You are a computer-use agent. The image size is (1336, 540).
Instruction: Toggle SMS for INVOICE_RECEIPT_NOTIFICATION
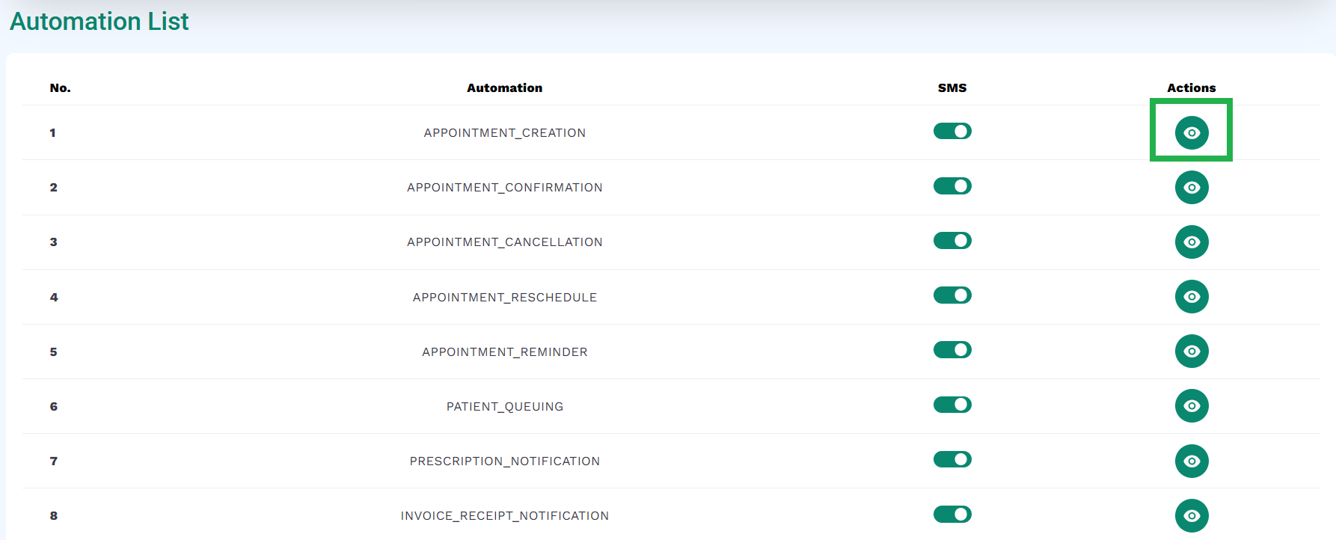[952, 514]
